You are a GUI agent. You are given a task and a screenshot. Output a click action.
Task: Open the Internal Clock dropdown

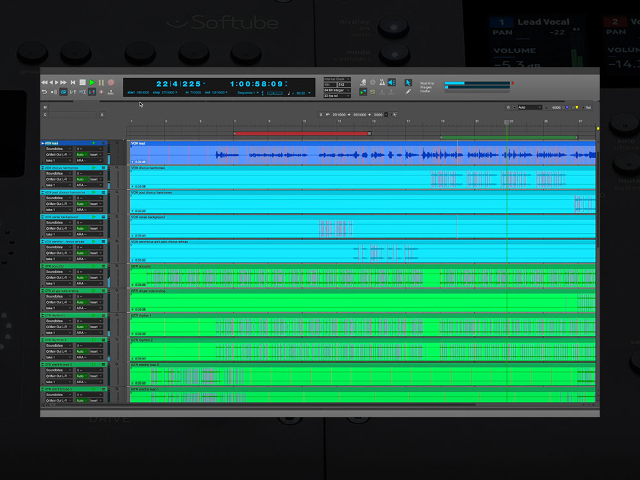337,79
